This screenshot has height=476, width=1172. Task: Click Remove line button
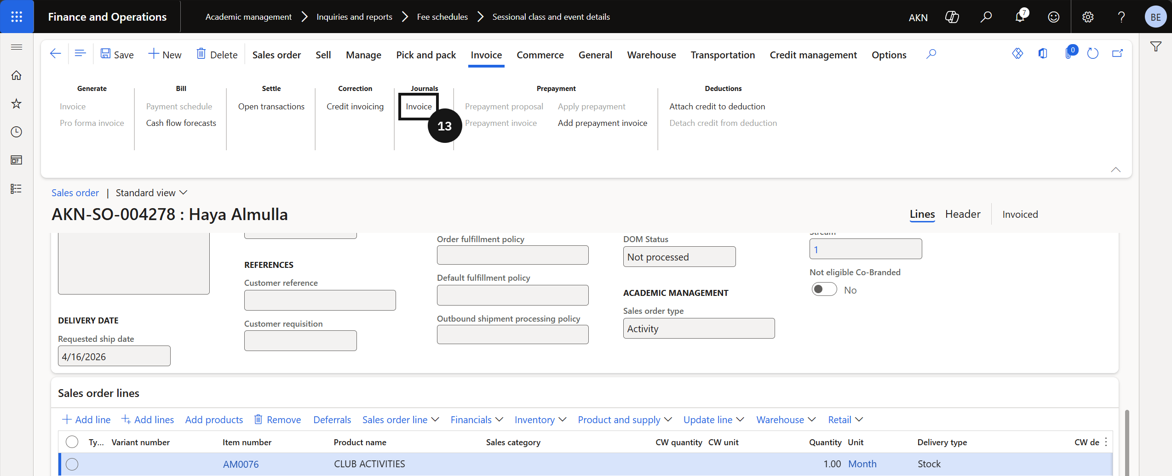[x=278, y=419]
